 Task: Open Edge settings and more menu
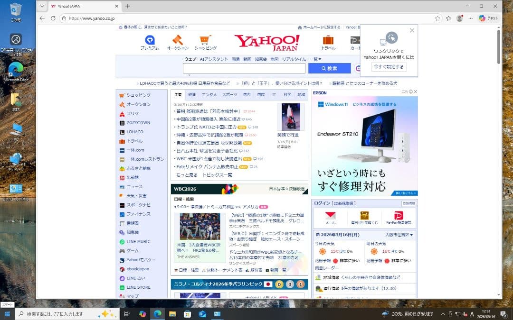(x=470, y=18)
